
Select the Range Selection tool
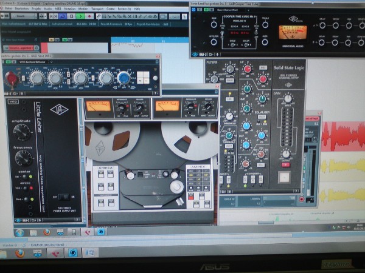tap(104, 16)
